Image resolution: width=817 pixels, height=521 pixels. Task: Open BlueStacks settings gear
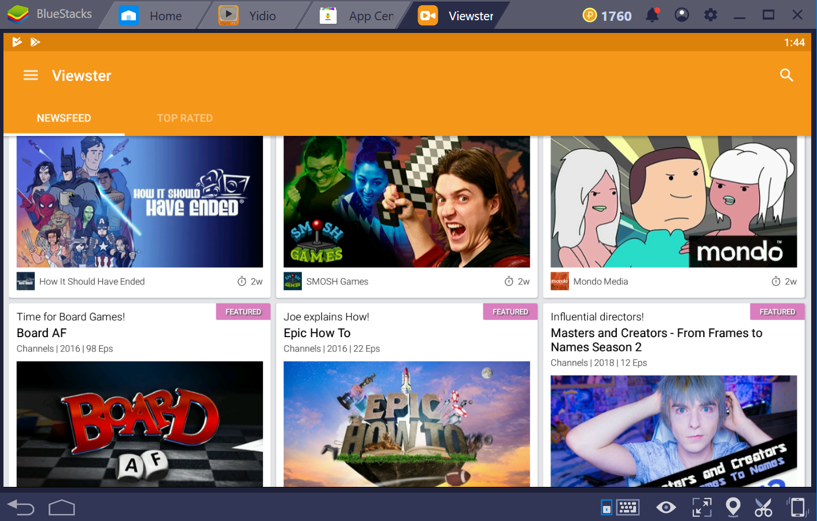[711, 15]
